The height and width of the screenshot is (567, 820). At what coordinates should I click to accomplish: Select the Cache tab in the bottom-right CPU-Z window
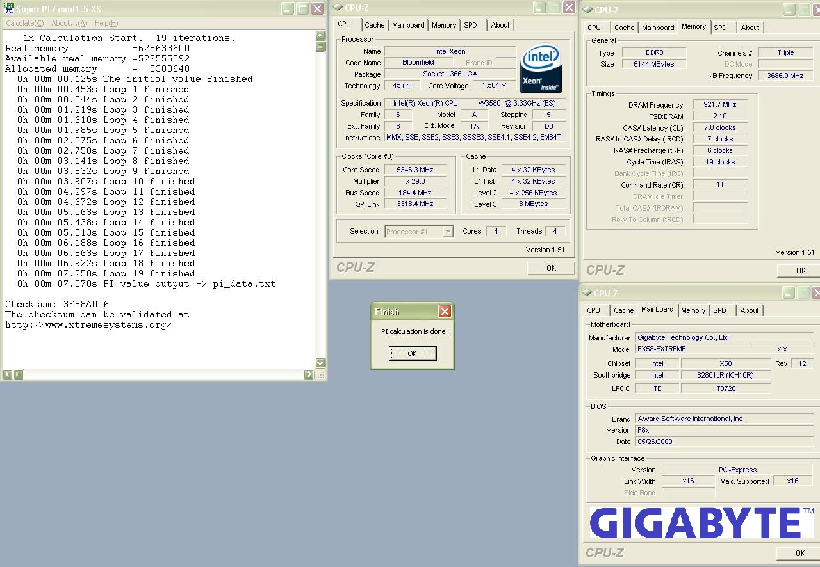click(x=624, y=310)
